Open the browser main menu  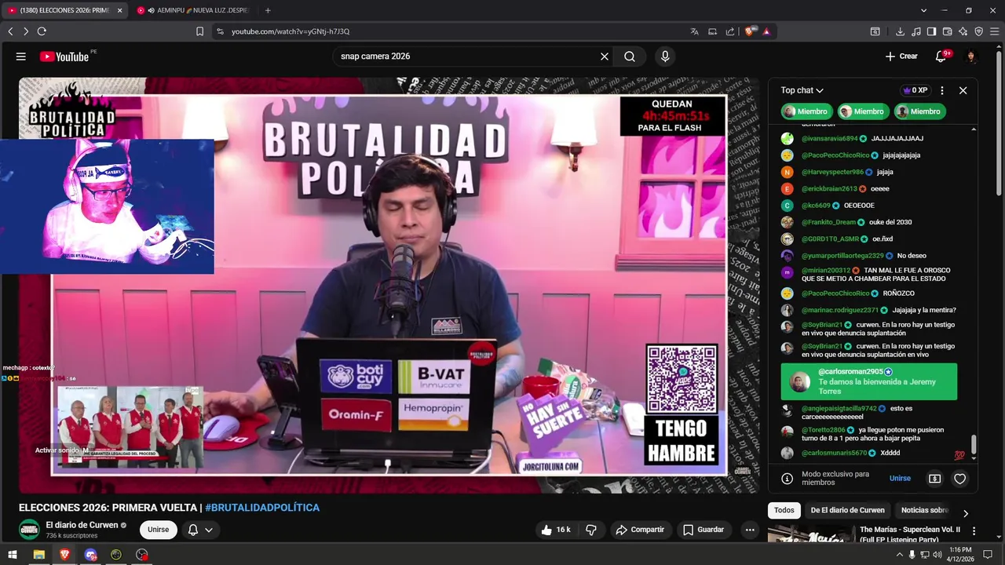995,31
